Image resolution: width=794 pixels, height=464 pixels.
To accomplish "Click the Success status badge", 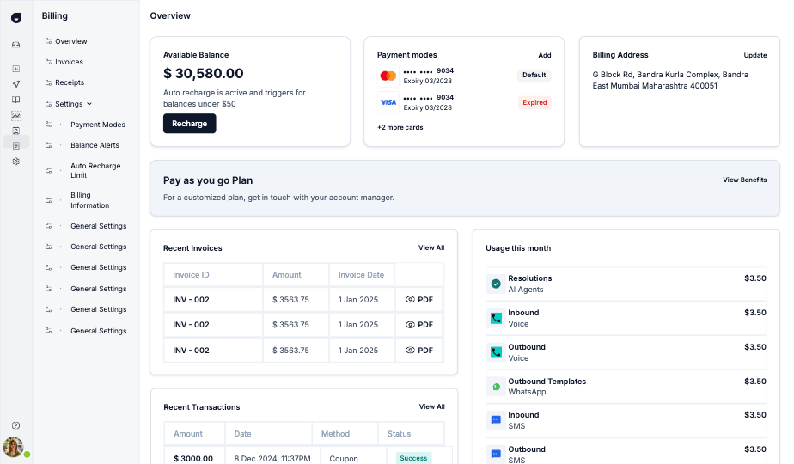I will 413,459.
